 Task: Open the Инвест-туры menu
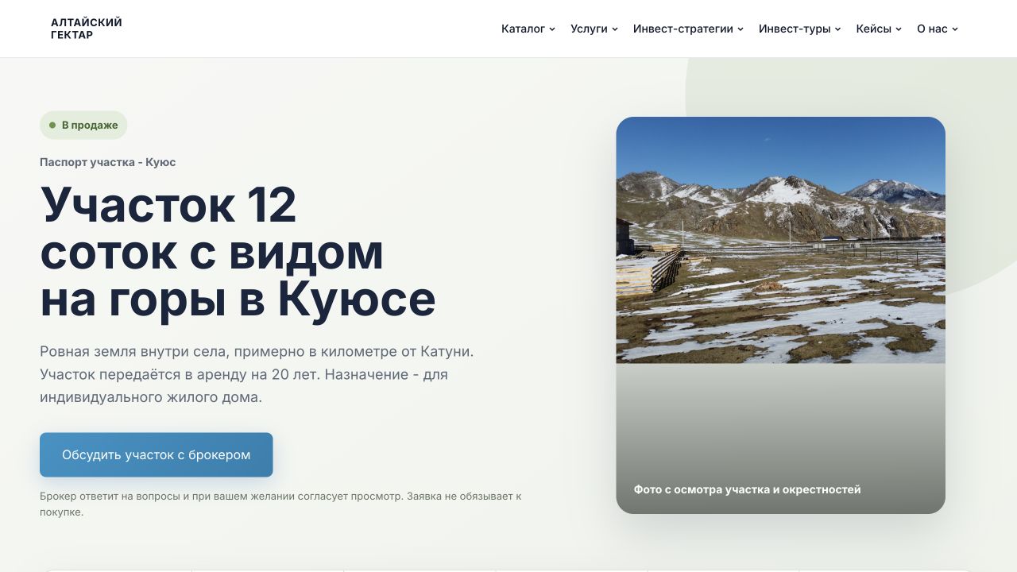coord(800,29)
